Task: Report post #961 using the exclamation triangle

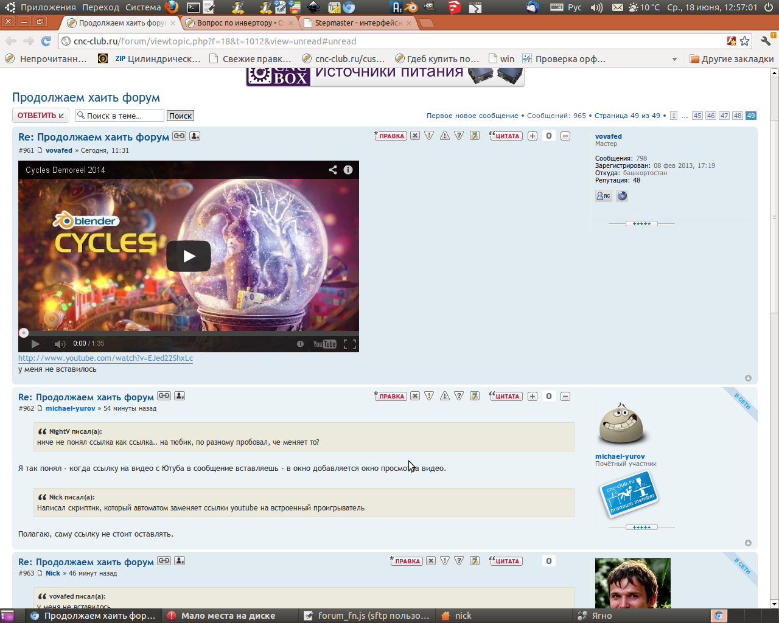Action: pyautogui.click(x=429, y=136)
